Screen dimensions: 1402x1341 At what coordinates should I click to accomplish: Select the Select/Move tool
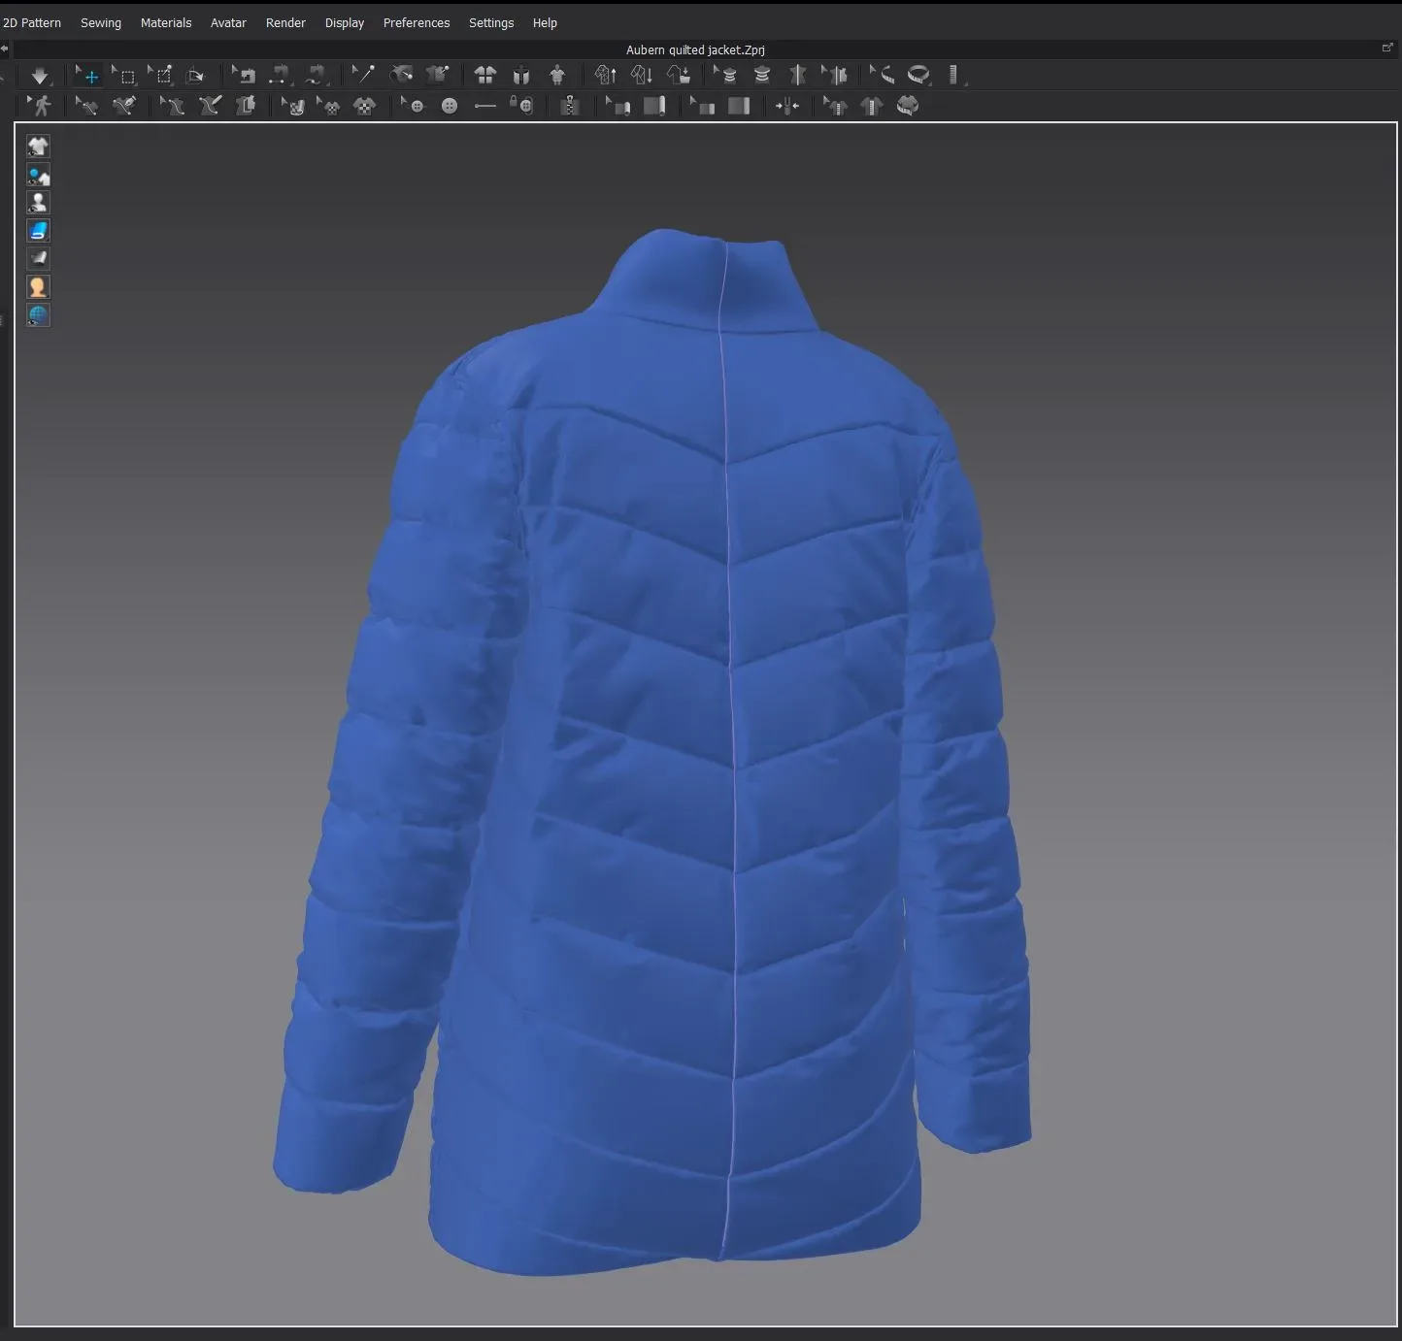click(88, 76)
